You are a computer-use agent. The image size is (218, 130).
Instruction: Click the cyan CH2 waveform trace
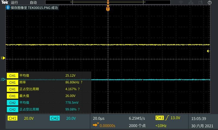point(151,80)
